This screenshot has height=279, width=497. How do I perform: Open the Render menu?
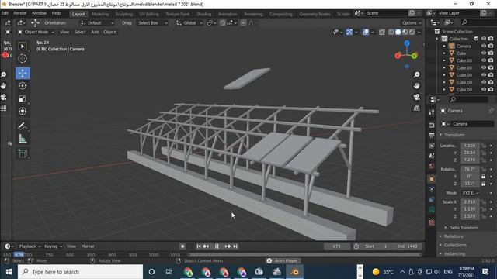tap(20, 13)
